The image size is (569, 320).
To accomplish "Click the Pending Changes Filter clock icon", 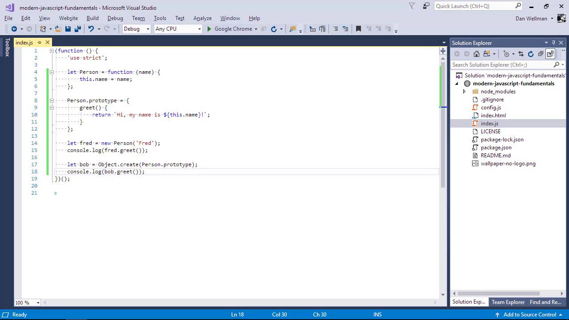I will coord(506,54).
